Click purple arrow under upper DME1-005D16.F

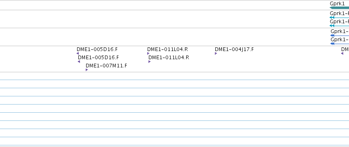78,53
